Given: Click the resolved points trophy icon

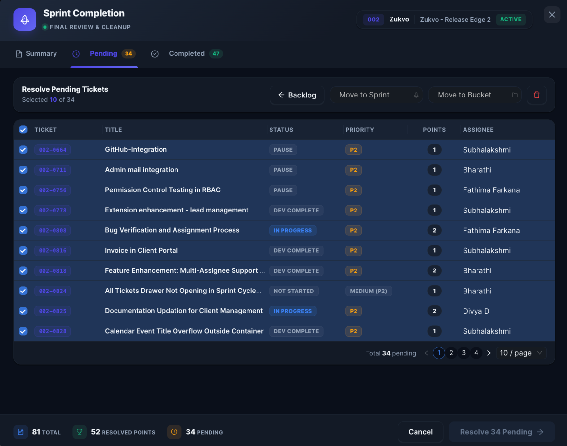Looking at the screenshot, I should click(79, 432).
